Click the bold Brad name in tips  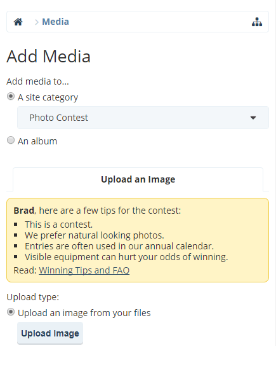pyautogui.click(x=24, y=211)
